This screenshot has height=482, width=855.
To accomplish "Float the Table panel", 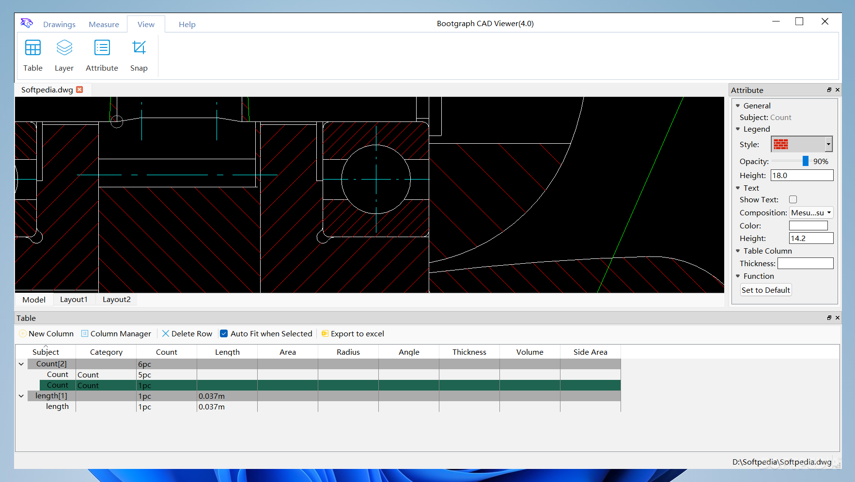I will 829,318.
